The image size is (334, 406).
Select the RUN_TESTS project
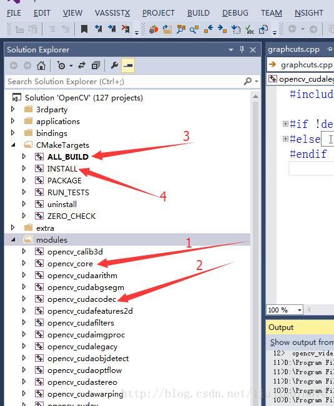(68, 192)
